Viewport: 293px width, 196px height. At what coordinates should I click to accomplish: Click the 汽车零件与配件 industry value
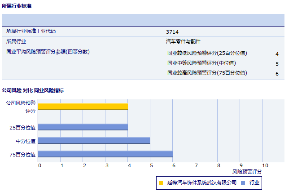tap(183, 41)
